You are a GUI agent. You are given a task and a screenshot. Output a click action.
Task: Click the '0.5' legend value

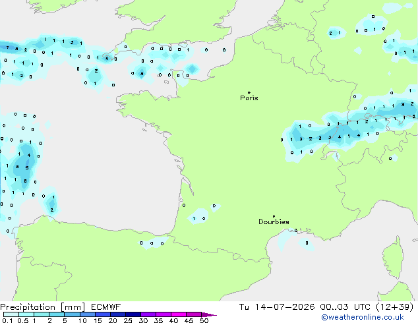pyautogui.click(x=23, y=320)
